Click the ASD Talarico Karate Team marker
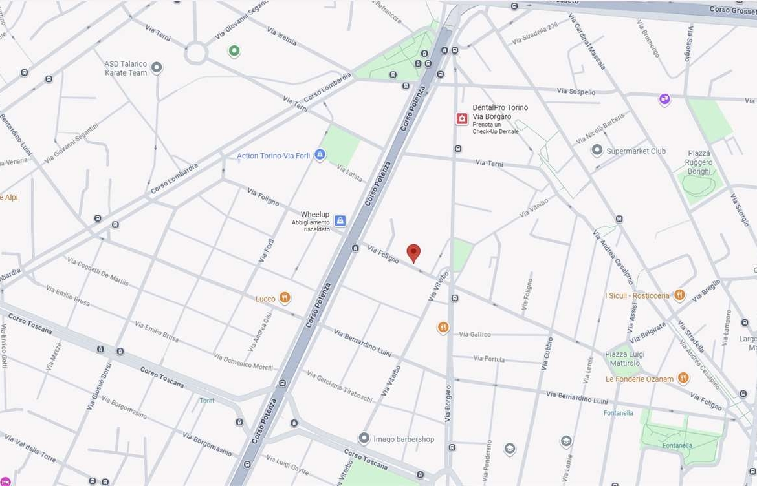The width and height of the screenshot is (757, 486). 157,67
